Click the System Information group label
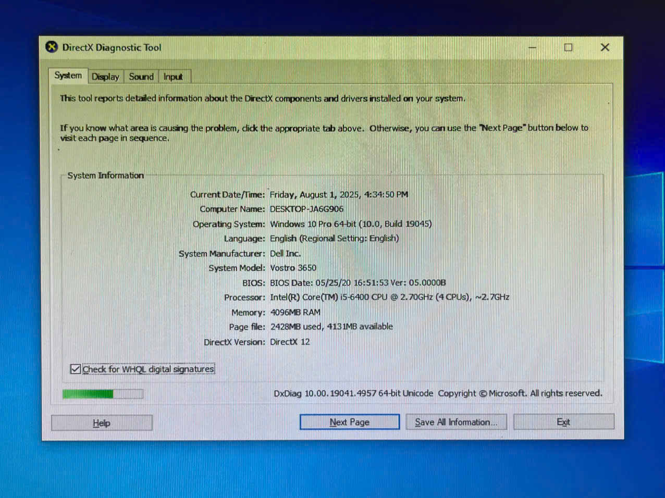665x498 pixels. point(105,176)
